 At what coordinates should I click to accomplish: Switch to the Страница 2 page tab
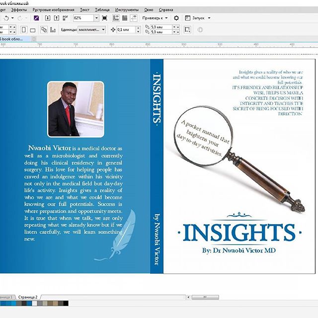[x=28, y=297]
